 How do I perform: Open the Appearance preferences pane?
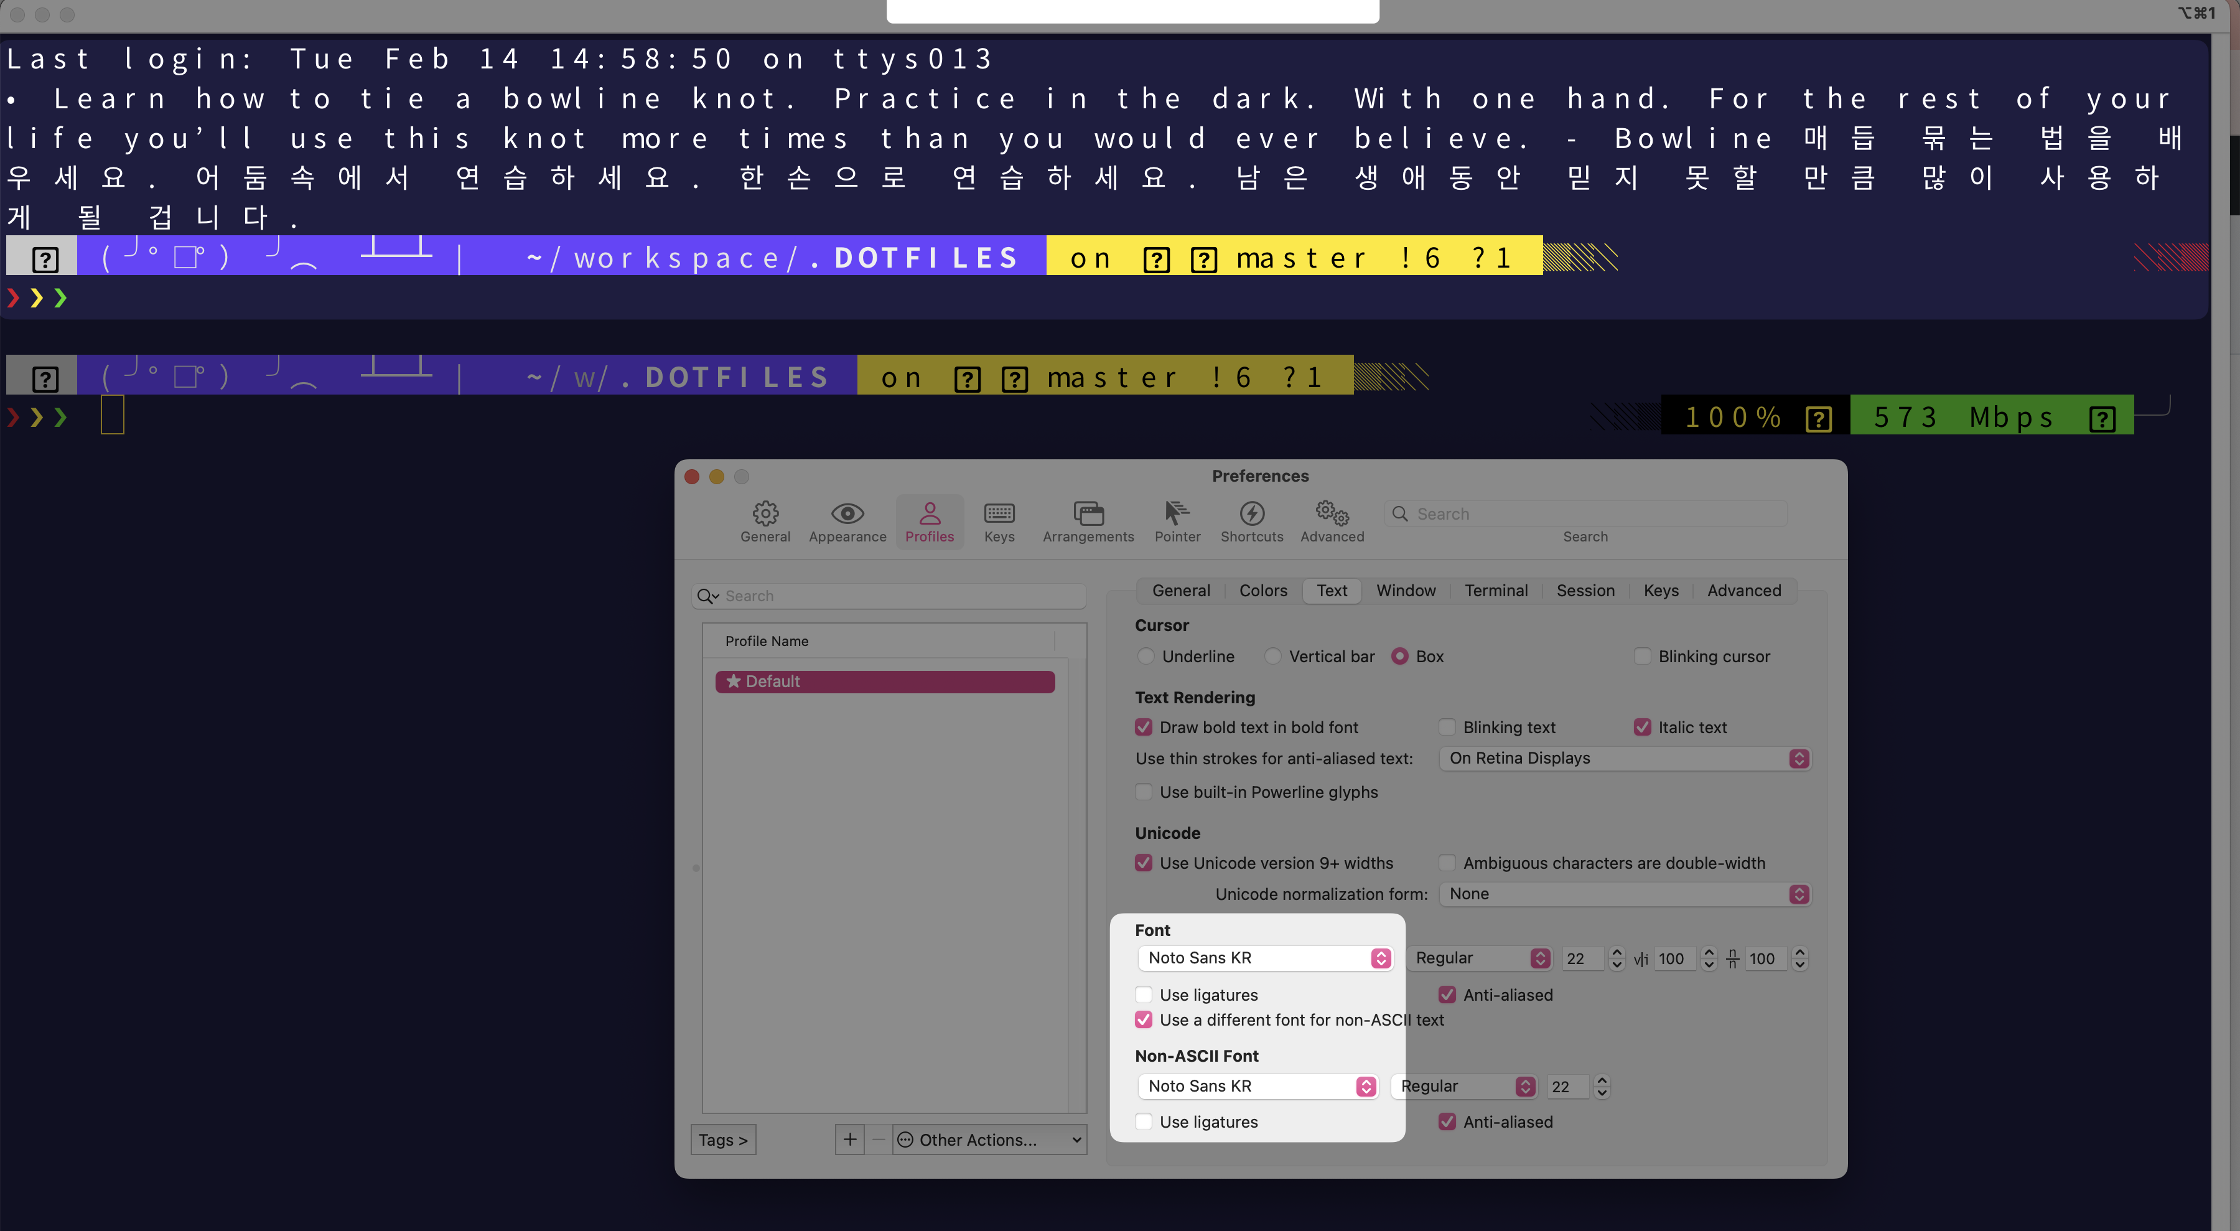pos(847,521)
